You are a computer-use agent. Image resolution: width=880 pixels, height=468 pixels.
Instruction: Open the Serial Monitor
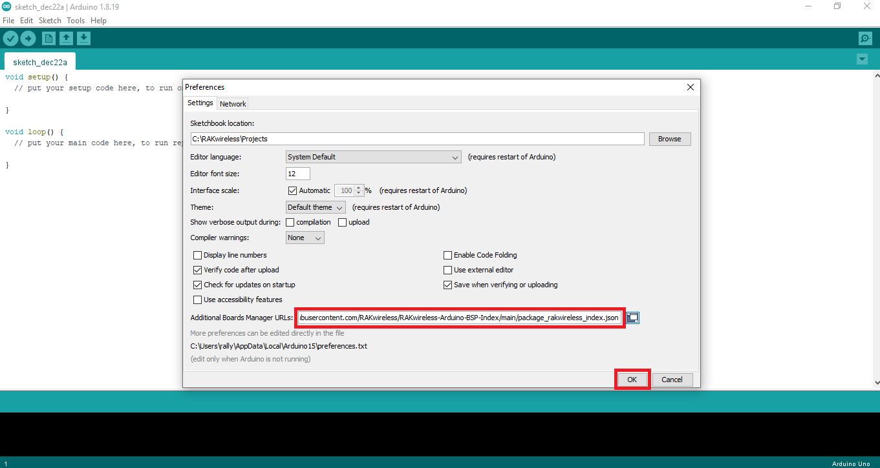[864, 38]
